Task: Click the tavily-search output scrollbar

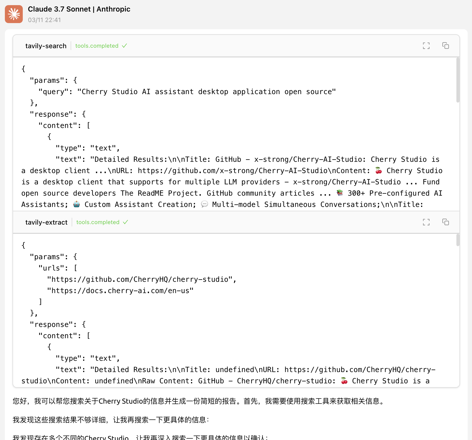Action: coord(458,80)
